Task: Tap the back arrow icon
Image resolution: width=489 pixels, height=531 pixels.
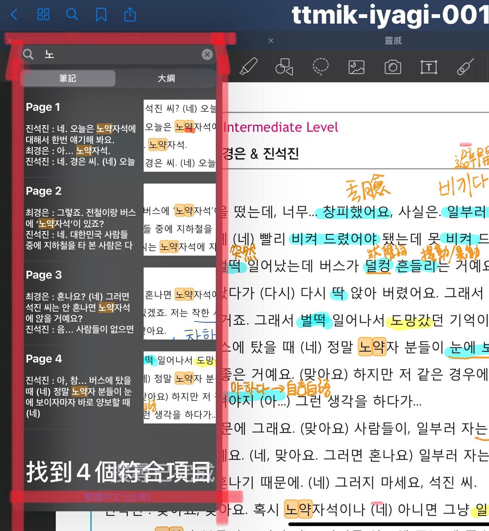Action: pos(14,15)
